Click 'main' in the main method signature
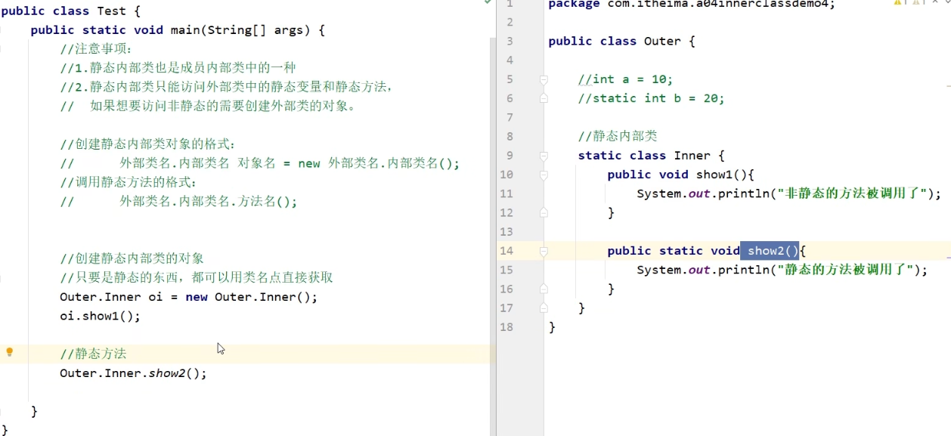The width and height of the screenshot is (951, 436). pos(185,30)
